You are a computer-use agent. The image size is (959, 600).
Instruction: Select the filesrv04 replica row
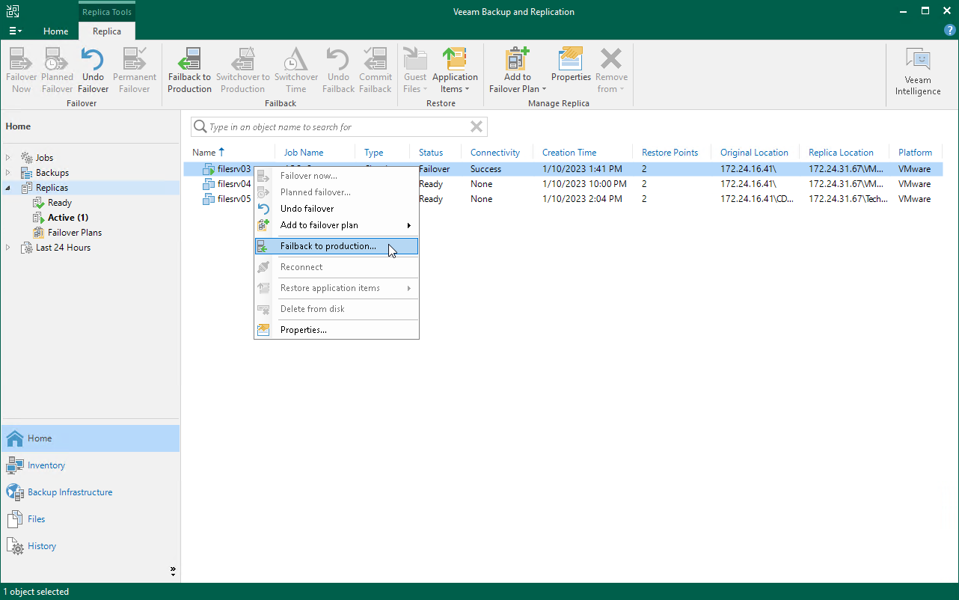click(x=563, y=184)
